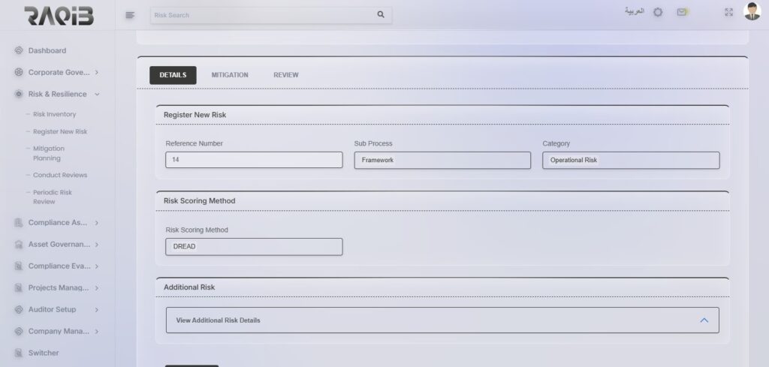Click the Auditor Setup icon

point(19,309)
